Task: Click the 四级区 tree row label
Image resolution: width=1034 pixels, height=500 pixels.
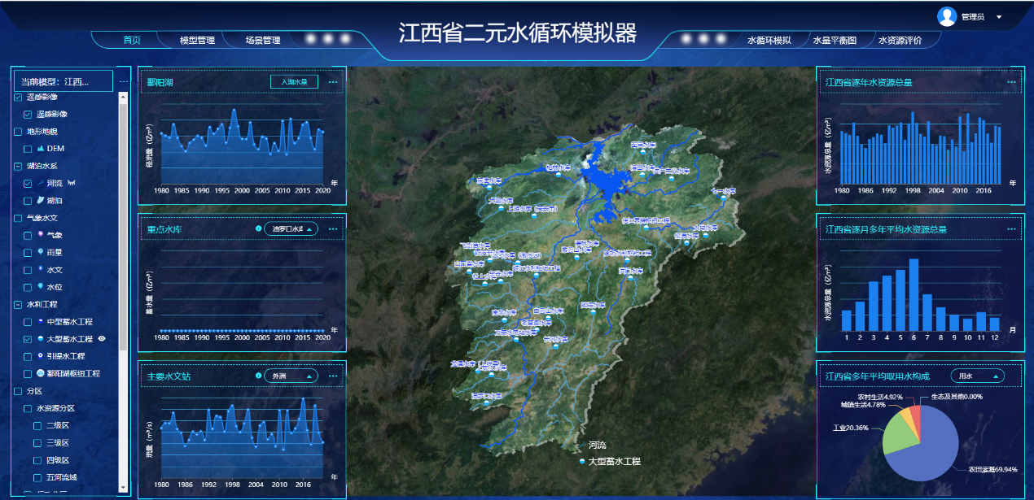Action: (57, 460)
